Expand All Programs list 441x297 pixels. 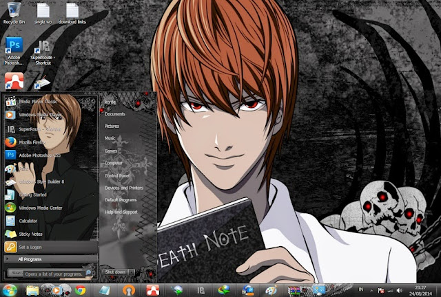[50, 259]
